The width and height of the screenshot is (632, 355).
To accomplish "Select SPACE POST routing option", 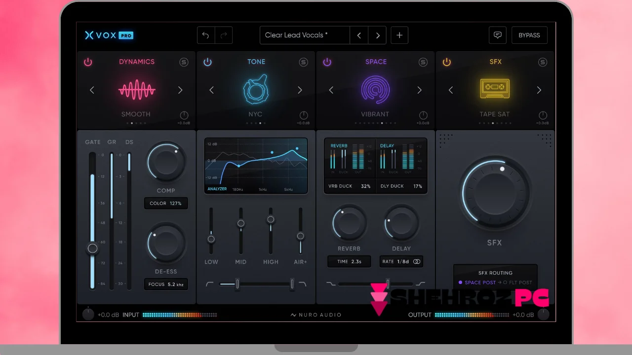I will [x=477, y=283].
